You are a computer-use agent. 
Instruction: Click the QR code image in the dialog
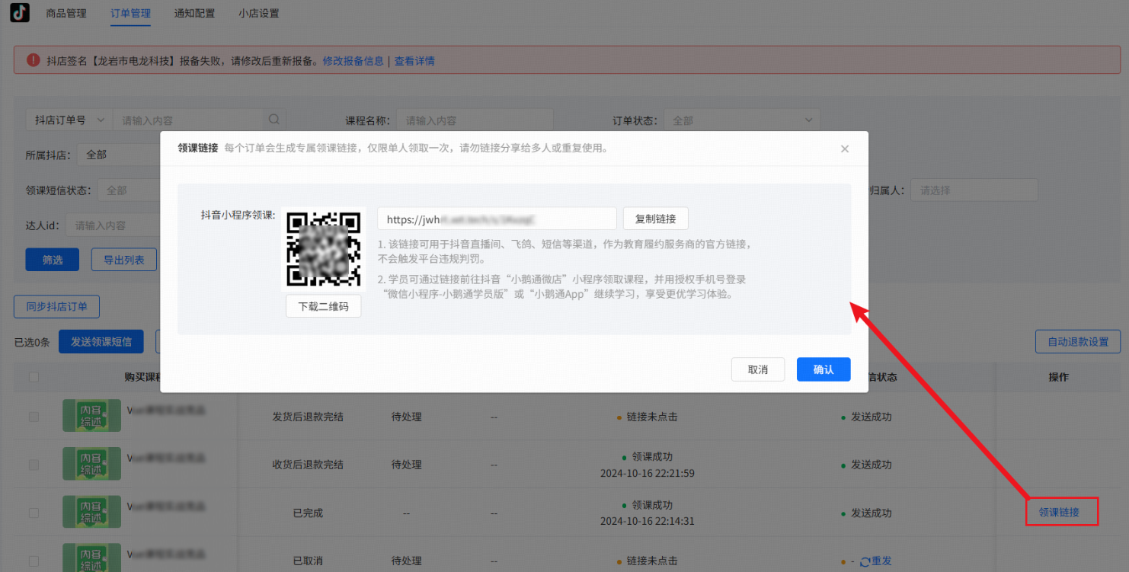[323, 249]
